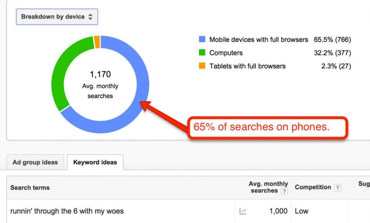Click the Low competition value in the row

pos(302,211)
